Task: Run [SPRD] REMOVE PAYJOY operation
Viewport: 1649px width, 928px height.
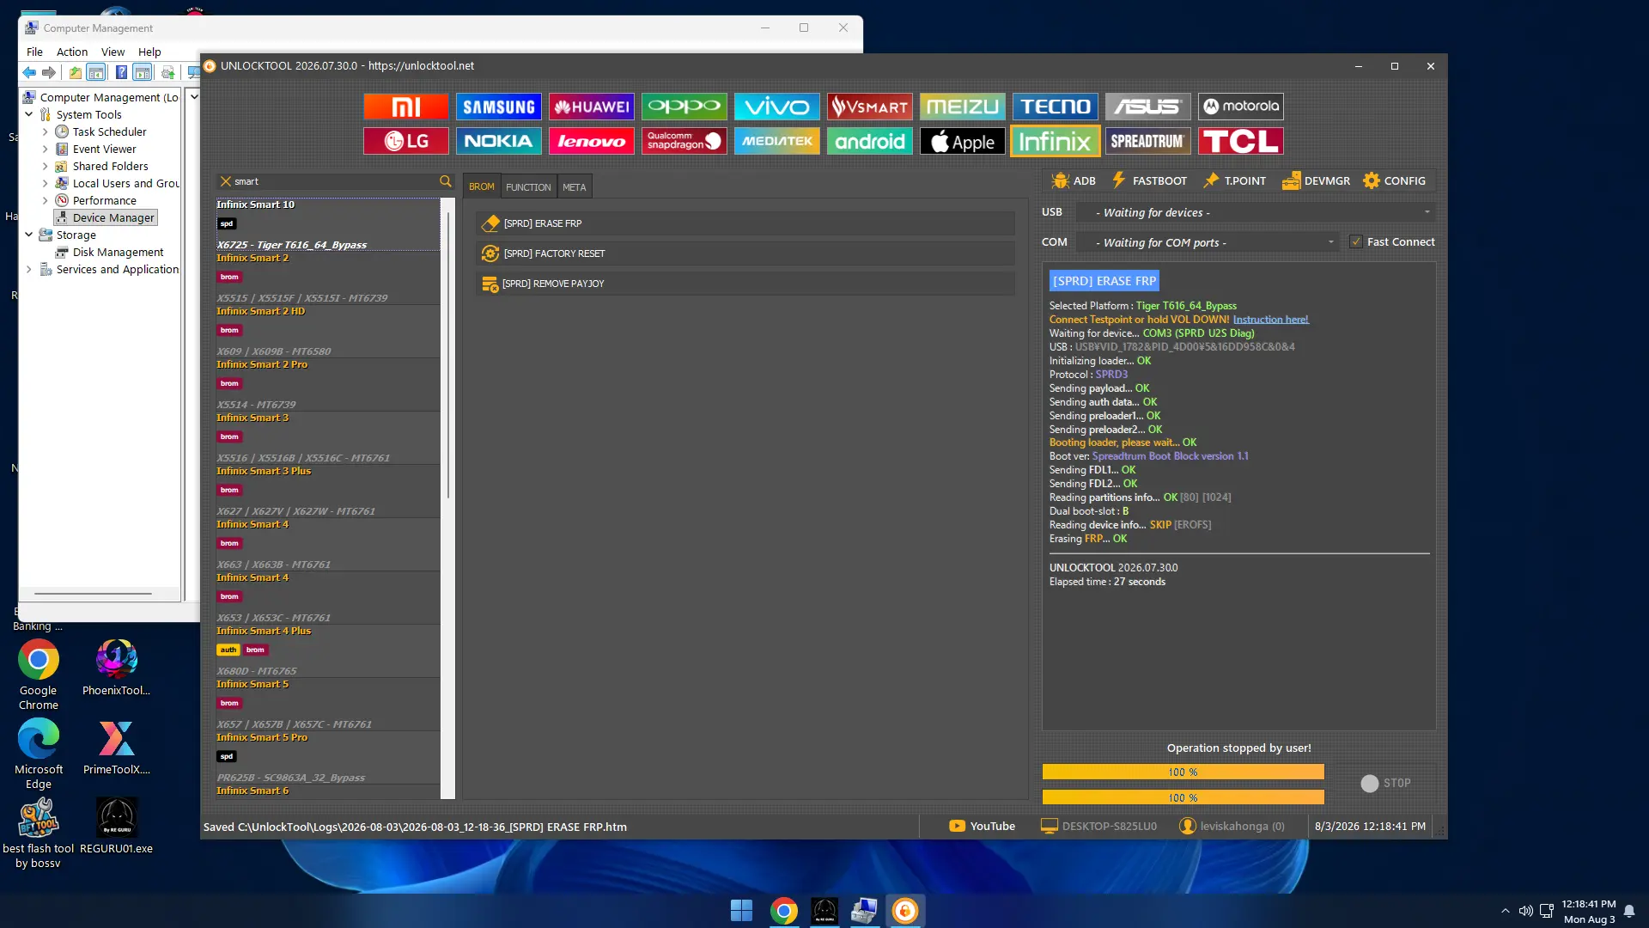Action: point(745,284)
